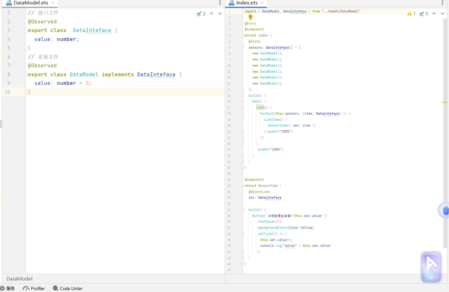Screen dimensions: 449x292
Task: Go to next highlighted problem in DataModel.ets
Action: (x=220, y=14)
